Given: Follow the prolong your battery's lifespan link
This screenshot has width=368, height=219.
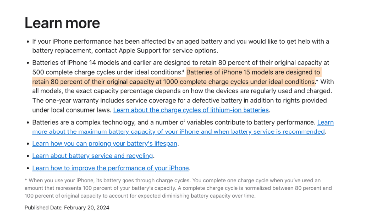Looking at the screenshot, I should 105,144.
